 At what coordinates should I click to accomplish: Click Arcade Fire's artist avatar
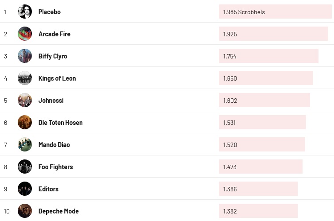(x=25, y=34)
